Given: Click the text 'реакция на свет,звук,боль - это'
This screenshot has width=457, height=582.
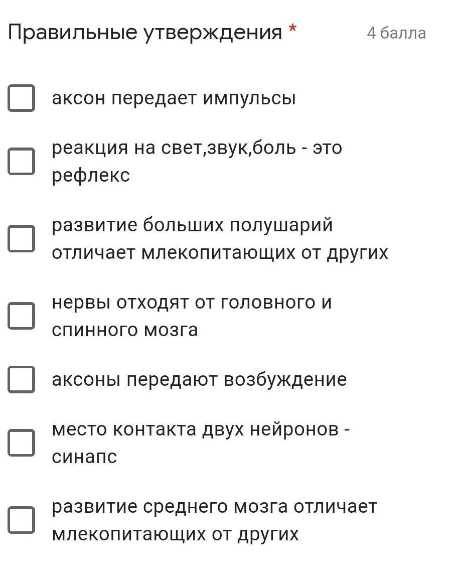Looking at the screenshot, I should [197, 148].
